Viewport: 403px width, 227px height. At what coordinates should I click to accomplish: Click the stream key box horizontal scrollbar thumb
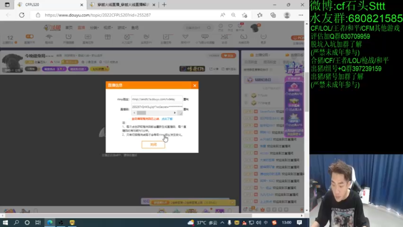[142, 112]
